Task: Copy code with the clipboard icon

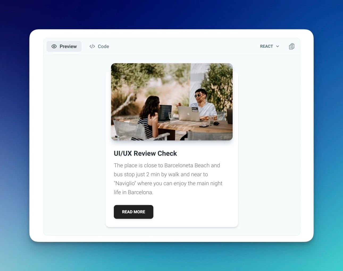Action: (x=291, y=46)
